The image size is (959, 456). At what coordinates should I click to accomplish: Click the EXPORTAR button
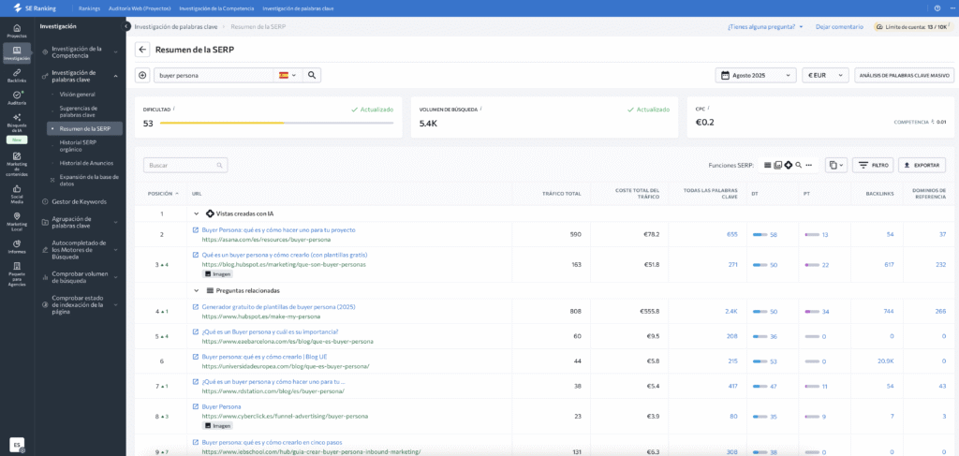922,165
